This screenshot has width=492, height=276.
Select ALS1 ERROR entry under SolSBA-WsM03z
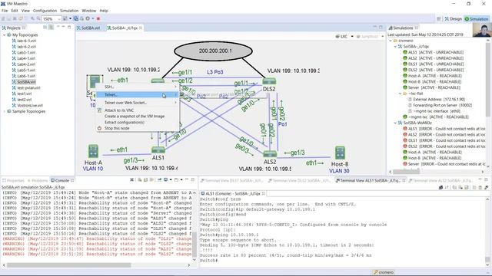click(444, 129)
